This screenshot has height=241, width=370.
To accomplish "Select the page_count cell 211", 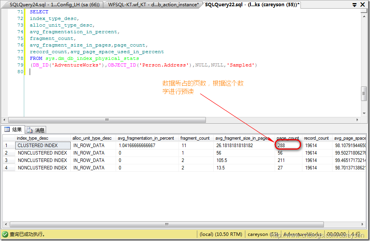I will tap(288, 160).
